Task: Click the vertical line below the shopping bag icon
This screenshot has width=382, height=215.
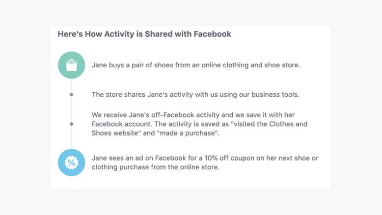Action: point(72,85)
